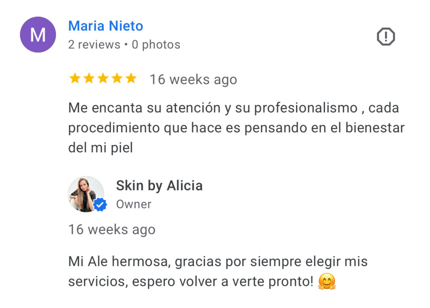Click the 0 photos text
Viewport: 430px width, 308px height.
tap(156, 44)
